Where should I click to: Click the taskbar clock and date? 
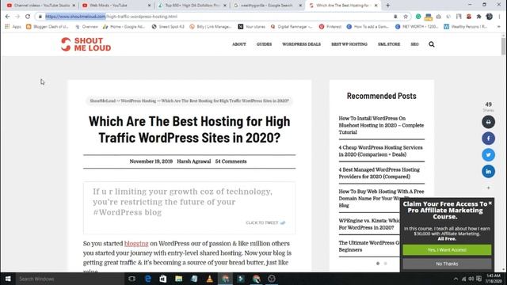(494, 279)
